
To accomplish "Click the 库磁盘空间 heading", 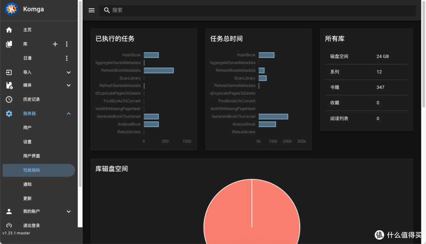I will (112, 168).
